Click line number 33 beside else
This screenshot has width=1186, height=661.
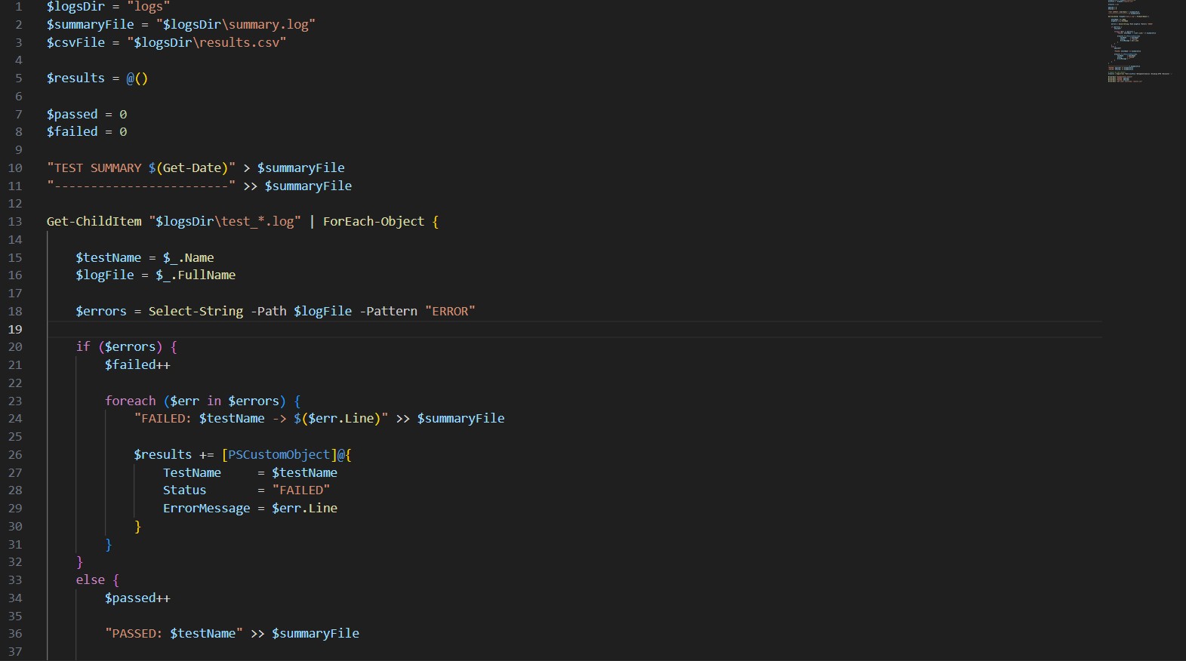pyautogui.click(x=15, y=580)
